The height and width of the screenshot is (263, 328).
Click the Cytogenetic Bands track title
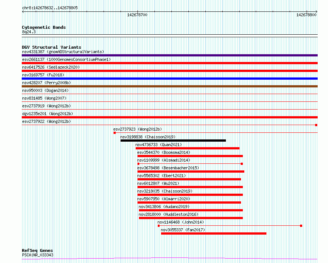pyautogui.click(x=44, y=27)
